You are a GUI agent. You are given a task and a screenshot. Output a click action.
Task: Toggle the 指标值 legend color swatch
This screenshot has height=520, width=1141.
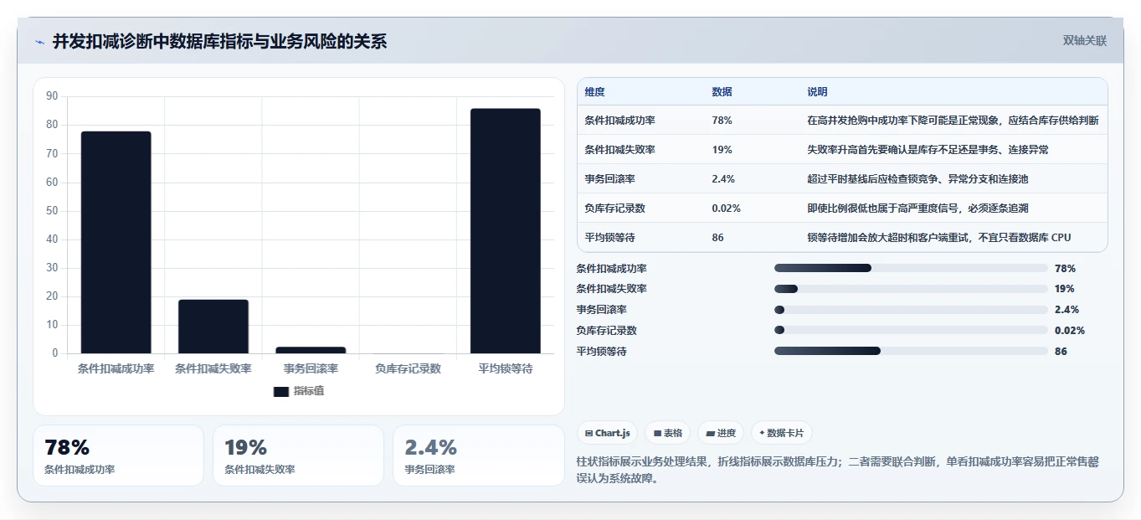point(281,391)
